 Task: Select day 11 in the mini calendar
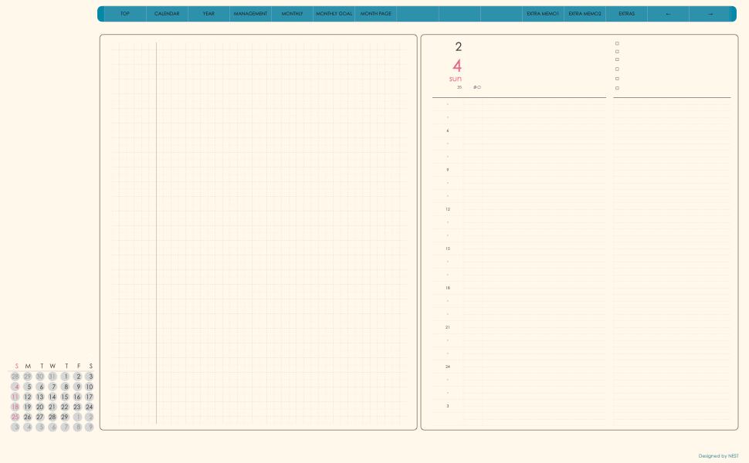[x=15, y=397]
